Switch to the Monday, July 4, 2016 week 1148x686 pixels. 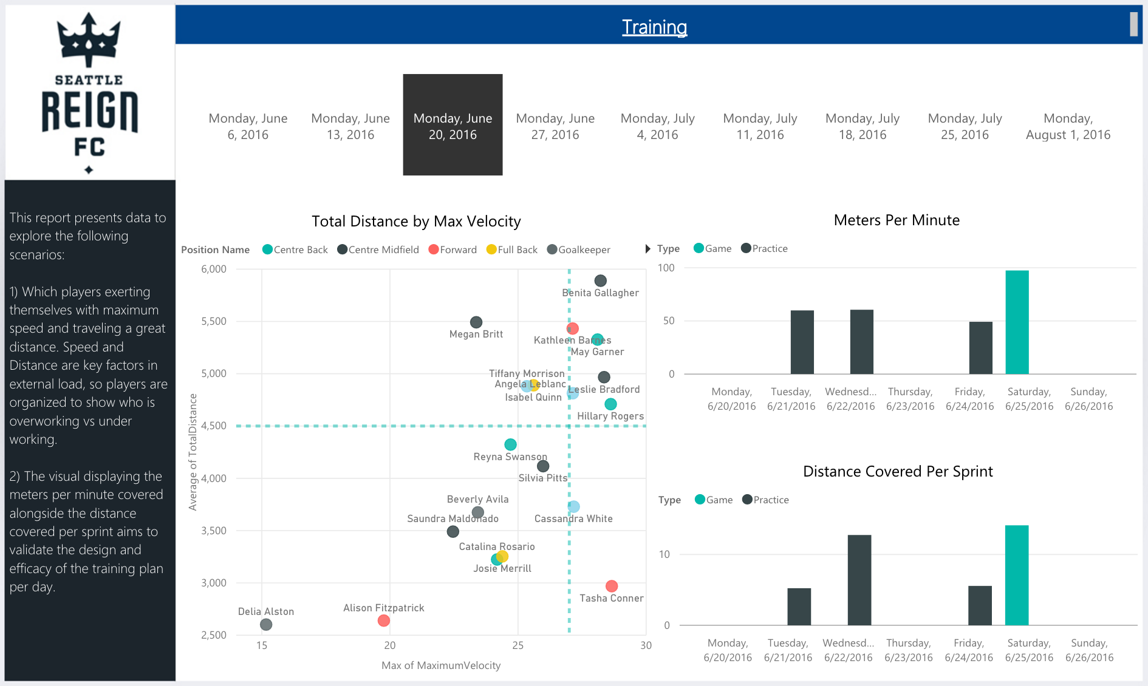657,126
